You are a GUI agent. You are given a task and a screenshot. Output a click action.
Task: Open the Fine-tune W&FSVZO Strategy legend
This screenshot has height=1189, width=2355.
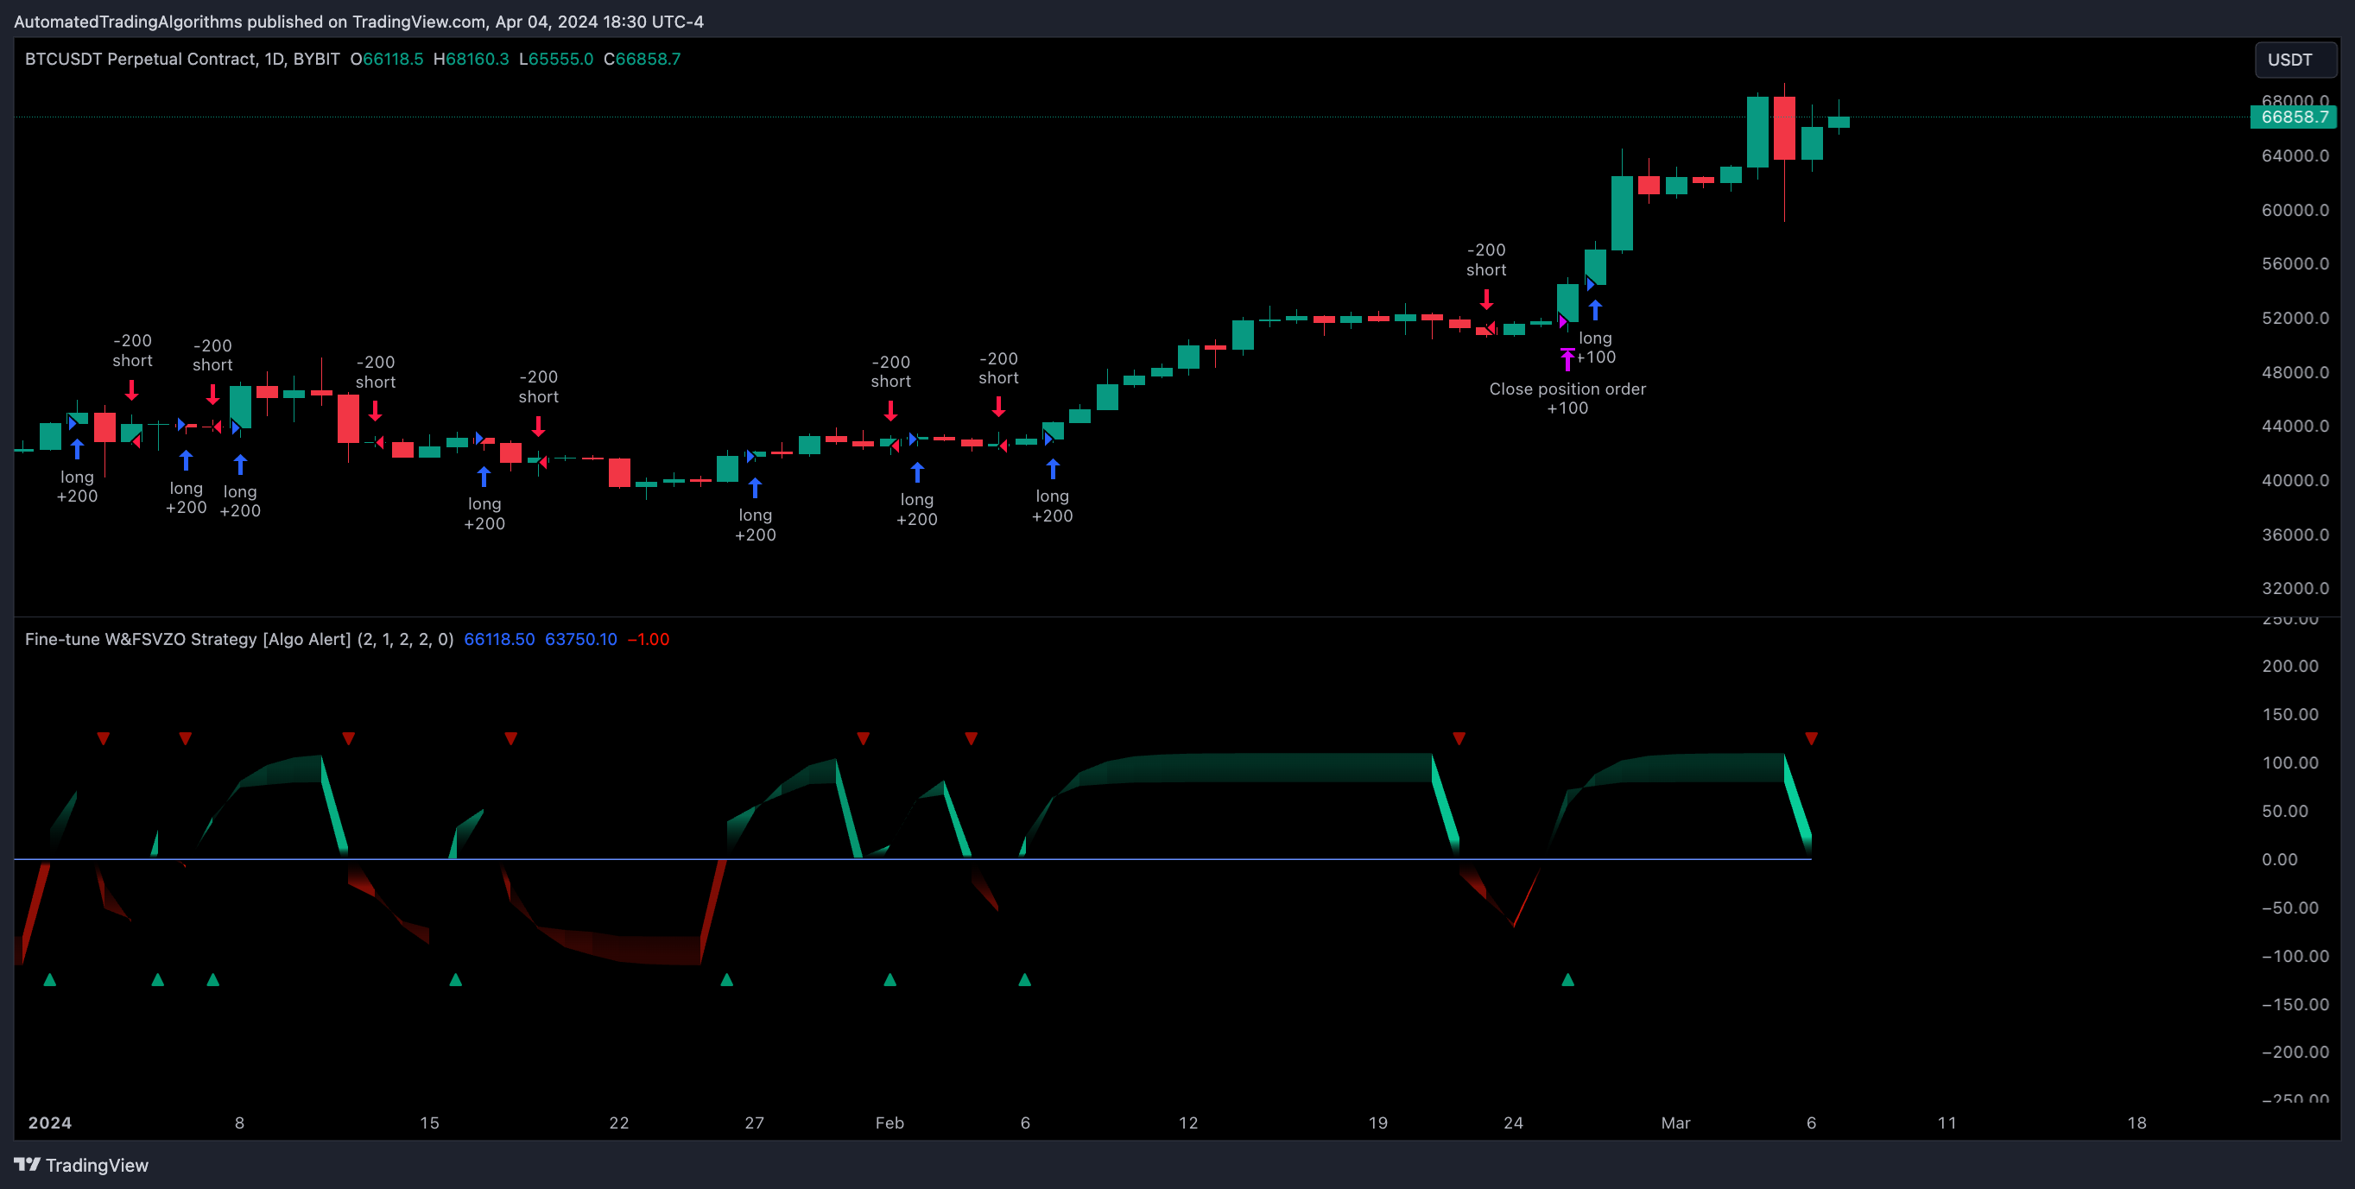pyautogui.click(x=238, y=640)
